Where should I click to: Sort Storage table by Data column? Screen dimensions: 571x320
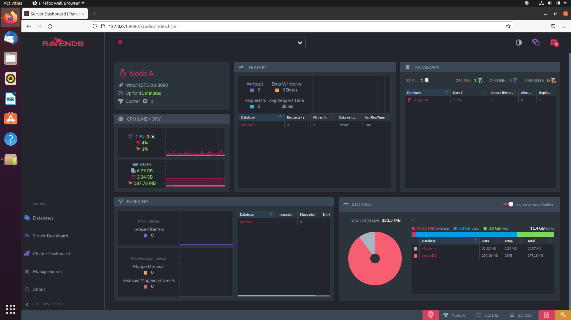coord(490,241)
